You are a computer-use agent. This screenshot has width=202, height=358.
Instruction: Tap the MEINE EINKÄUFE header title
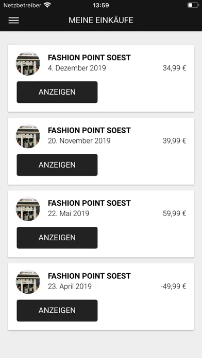101,21
